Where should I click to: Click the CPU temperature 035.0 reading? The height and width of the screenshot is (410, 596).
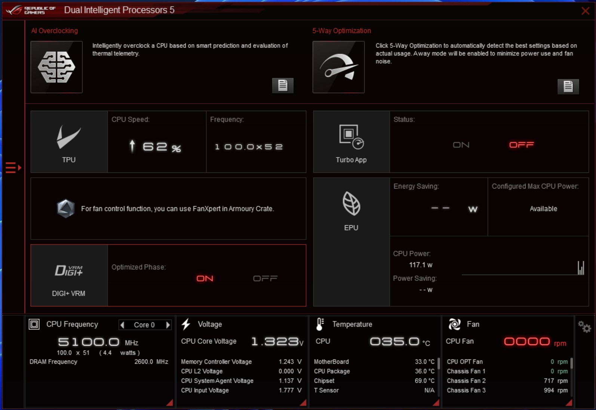click(x=400, y=342)
